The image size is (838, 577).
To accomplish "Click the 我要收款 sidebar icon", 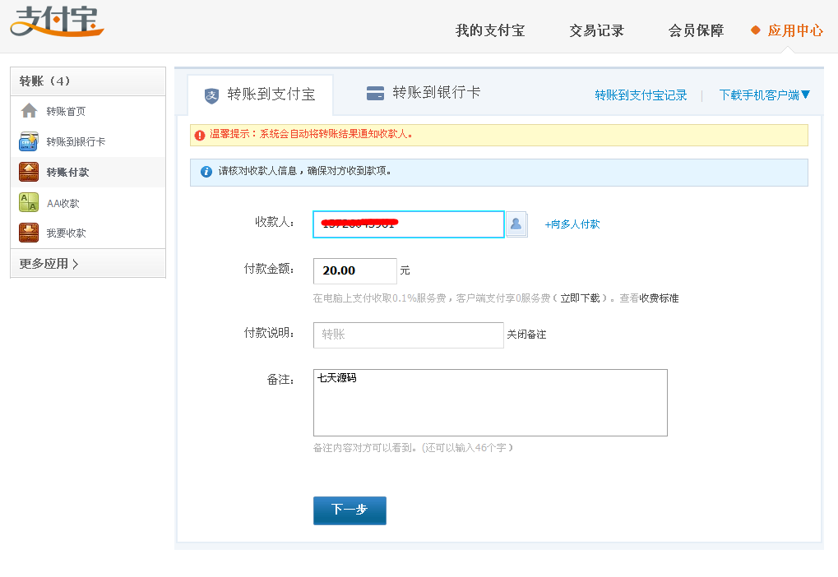I will click(29, 233).
